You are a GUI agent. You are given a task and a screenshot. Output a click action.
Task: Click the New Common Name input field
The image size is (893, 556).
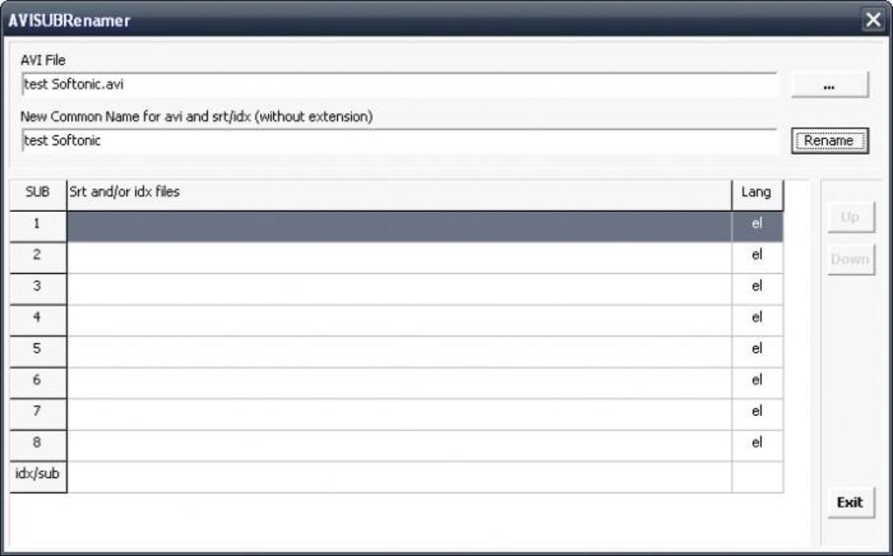point(399,140)
